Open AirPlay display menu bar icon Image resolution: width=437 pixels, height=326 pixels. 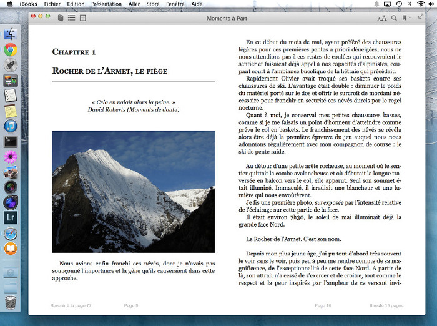(x=388, y=4)
